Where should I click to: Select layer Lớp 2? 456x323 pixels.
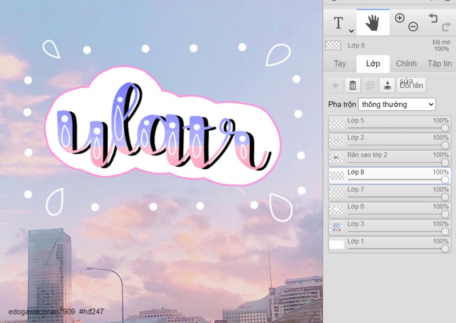point(390,141)
